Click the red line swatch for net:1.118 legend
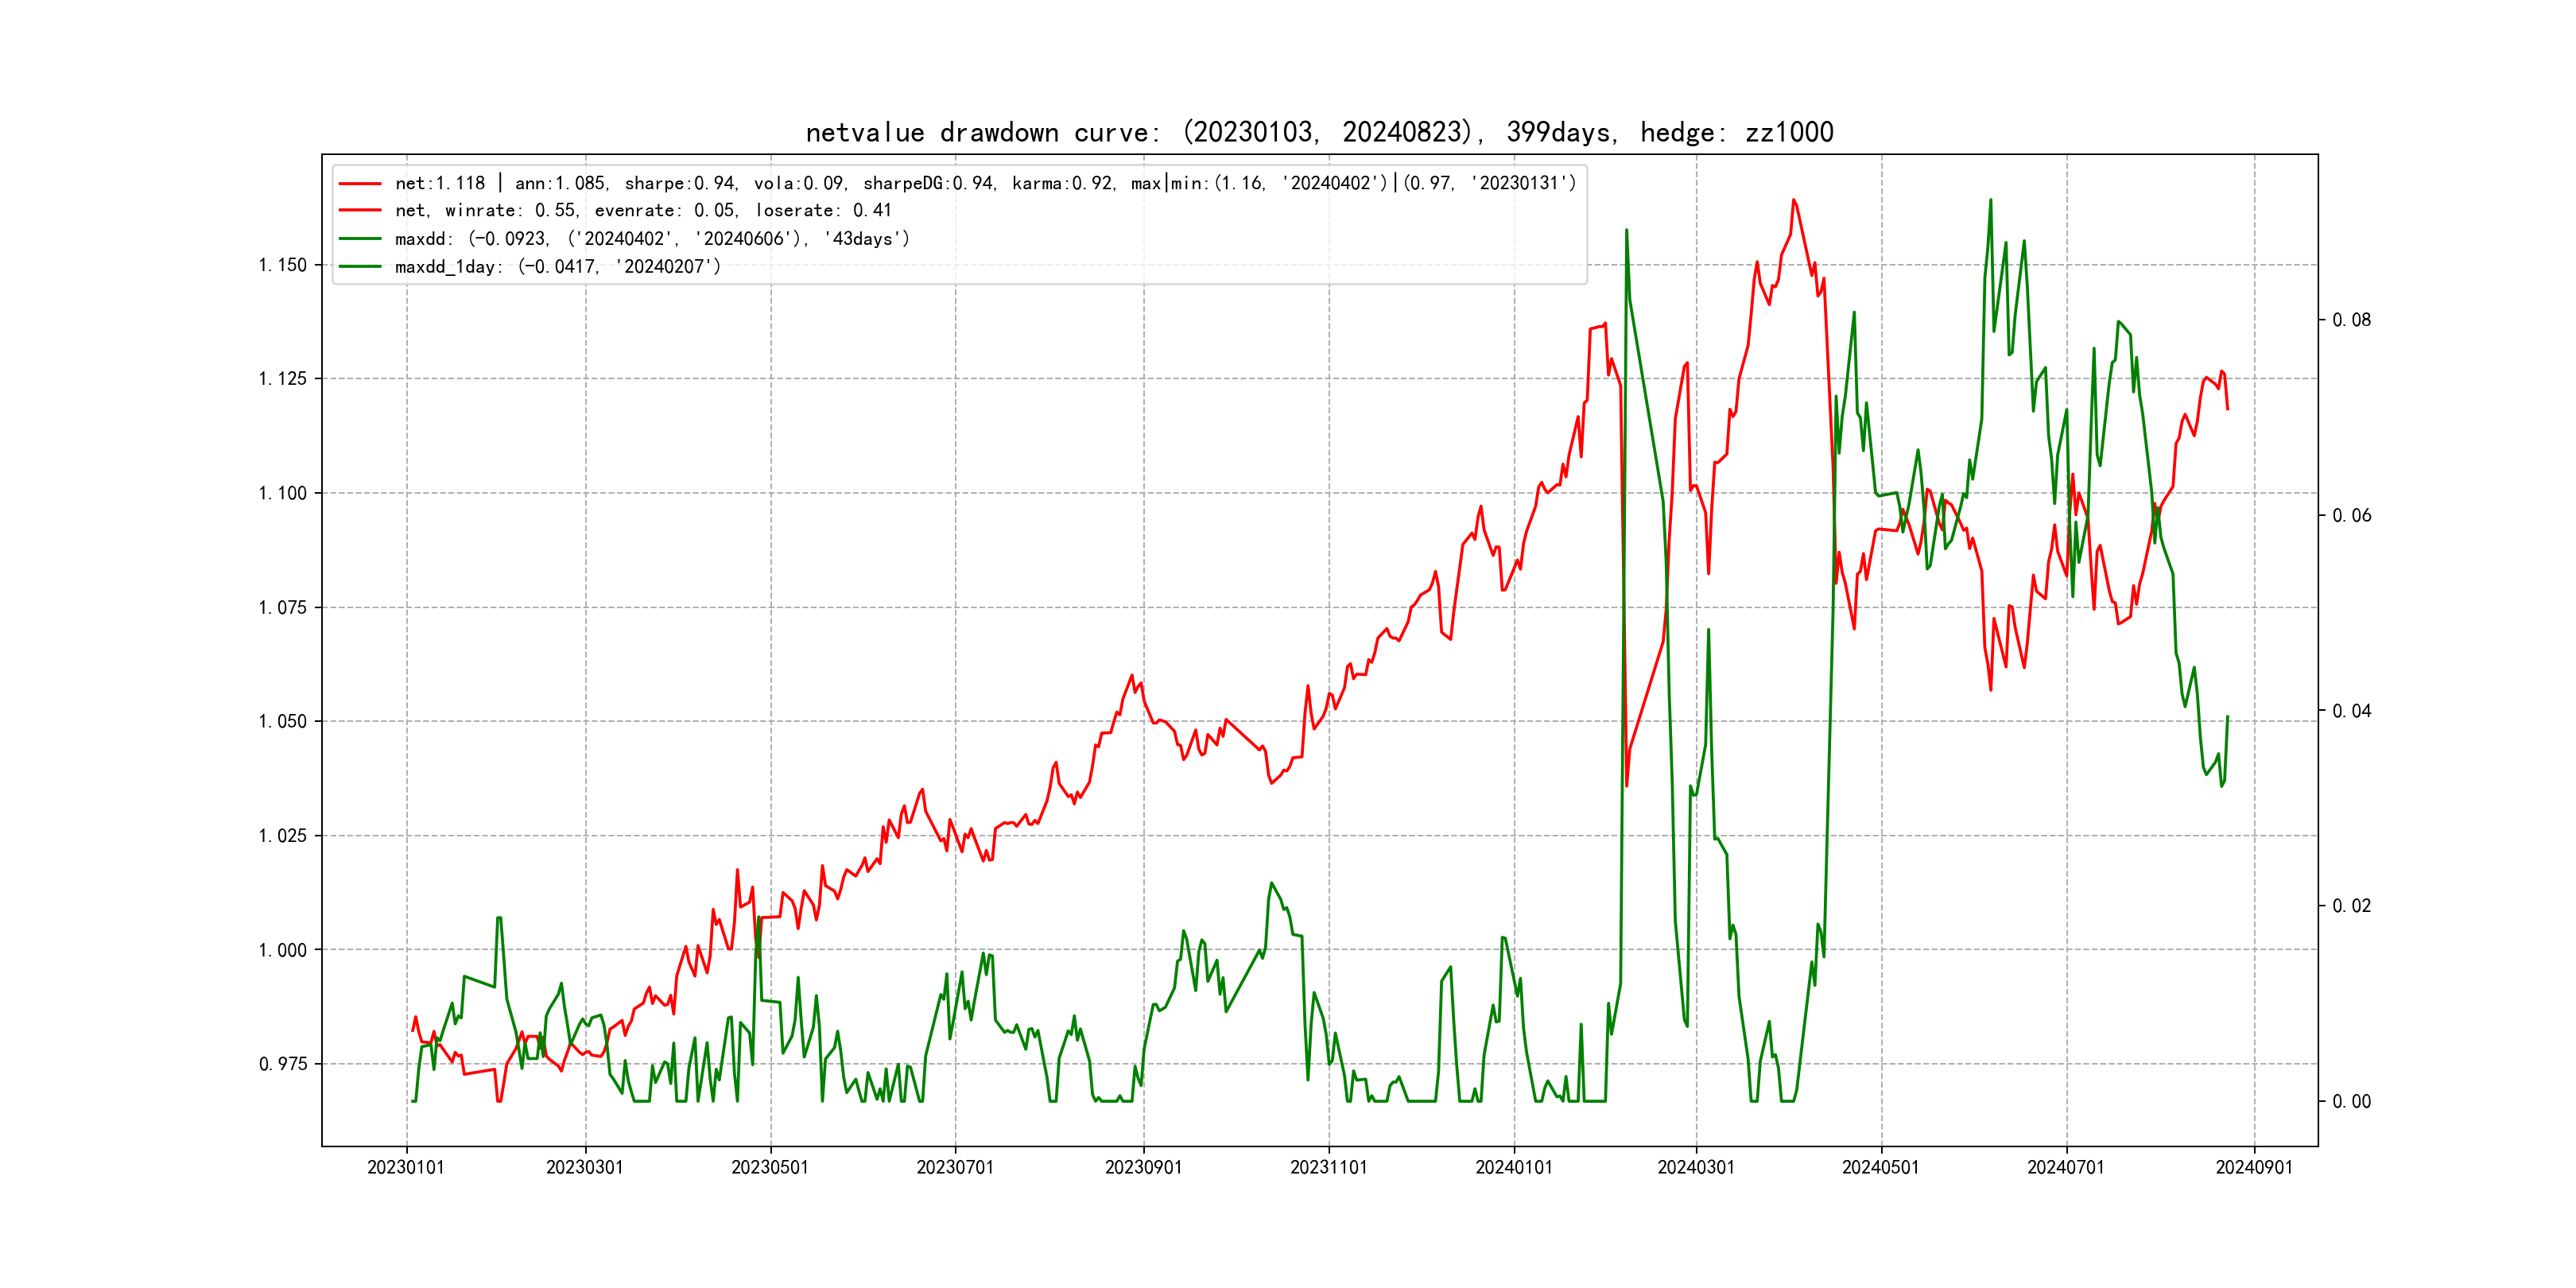Viewport: 2576px width, 1288px height. (360, 184)
